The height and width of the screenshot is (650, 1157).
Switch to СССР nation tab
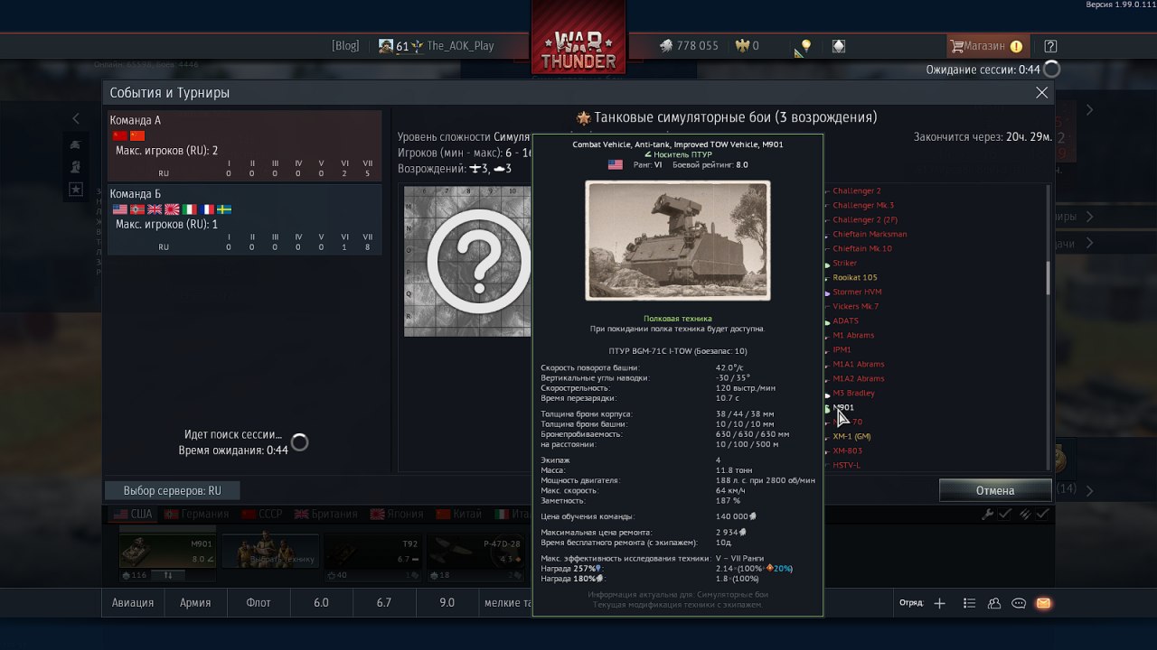262,514
